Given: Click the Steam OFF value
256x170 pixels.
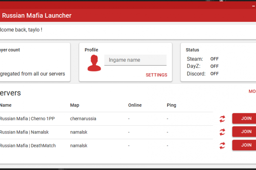Looking at the screenshot, I should click(x=214, y=59).
